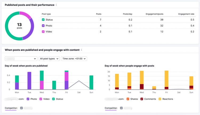The height and width of the screenshot is (115, 200).
Task: Toggle Reactions legend checkbox under engagement chart
Action: [160, 99]
